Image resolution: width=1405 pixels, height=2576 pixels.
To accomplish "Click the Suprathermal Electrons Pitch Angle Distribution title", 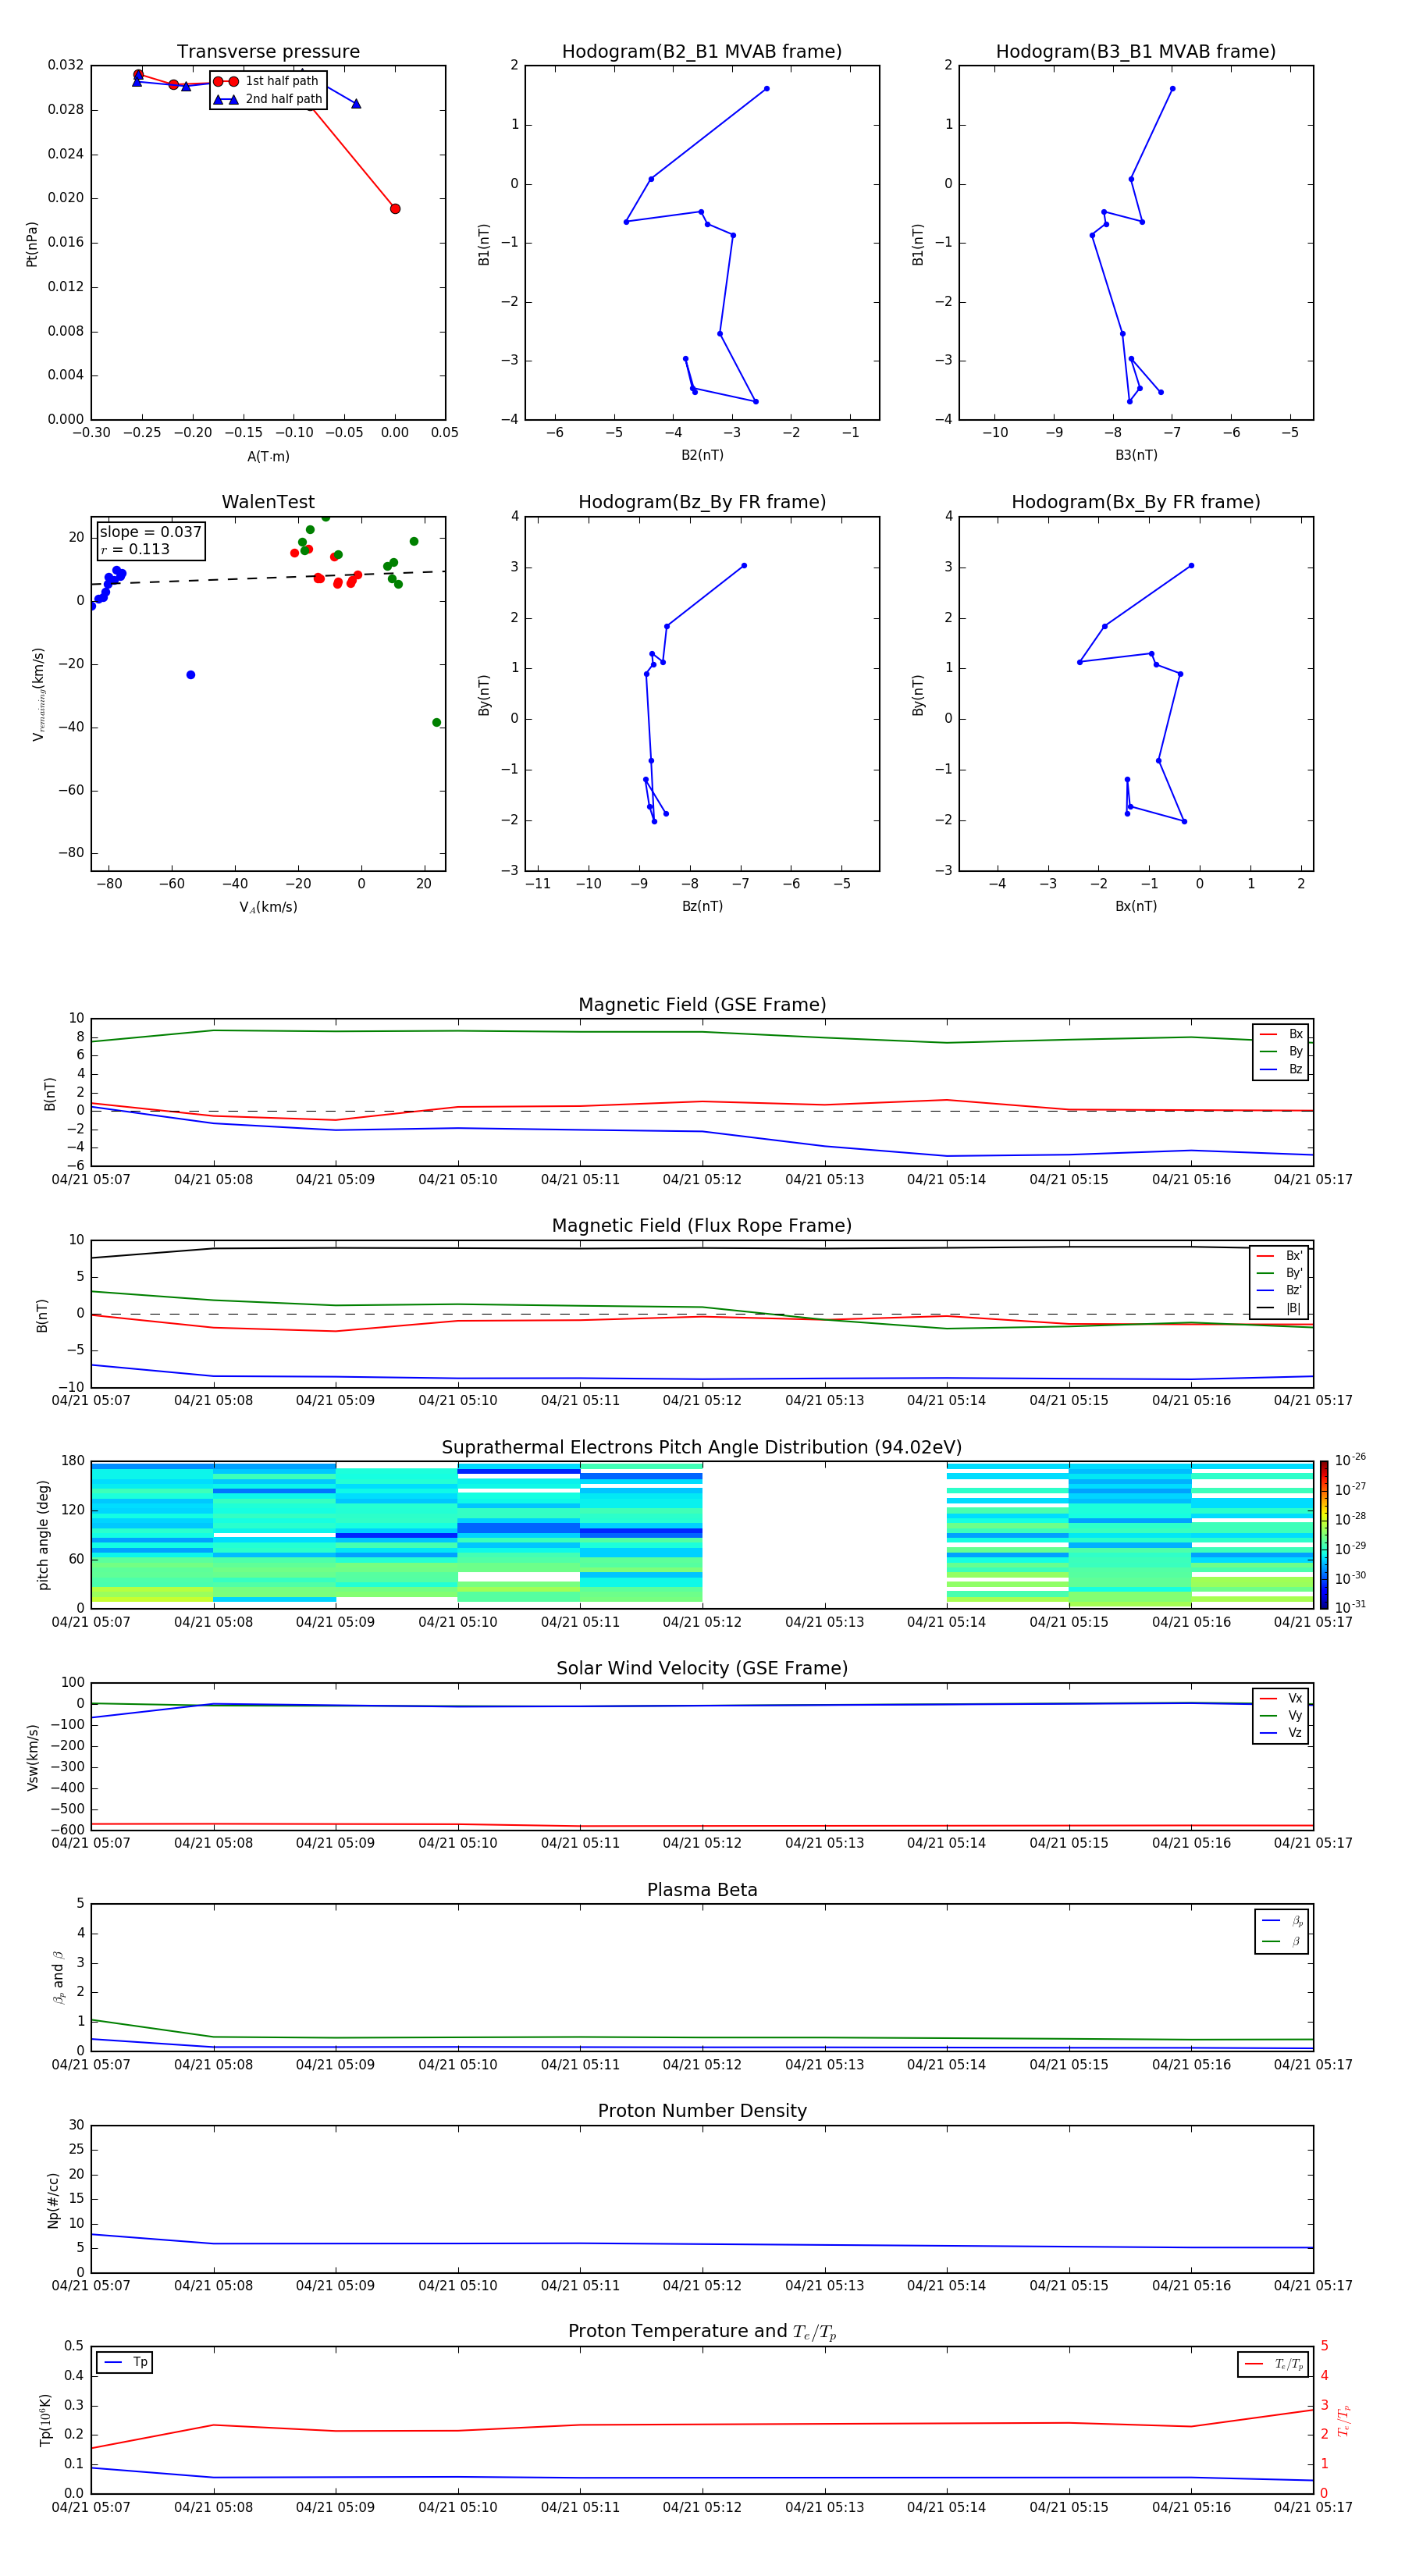I will (702, 1447).
